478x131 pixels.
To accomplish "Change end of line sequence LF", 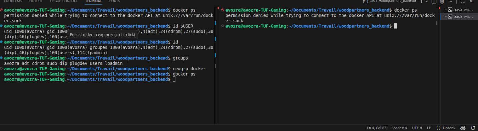I will coord(429,128).
